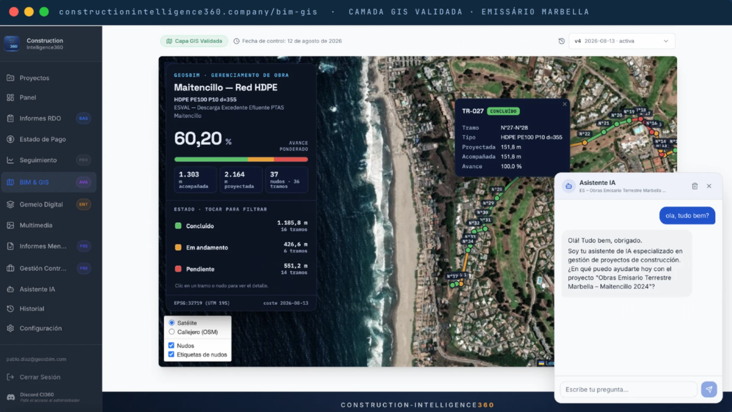
Task: Click the assistant bot avatar in chat header
Action: point(569,186)
